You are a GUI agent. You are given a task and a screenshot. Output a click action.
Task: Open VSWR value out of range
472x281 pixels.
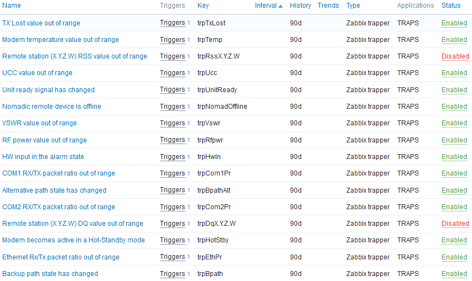pyautogui.click(x=39, y=123)
